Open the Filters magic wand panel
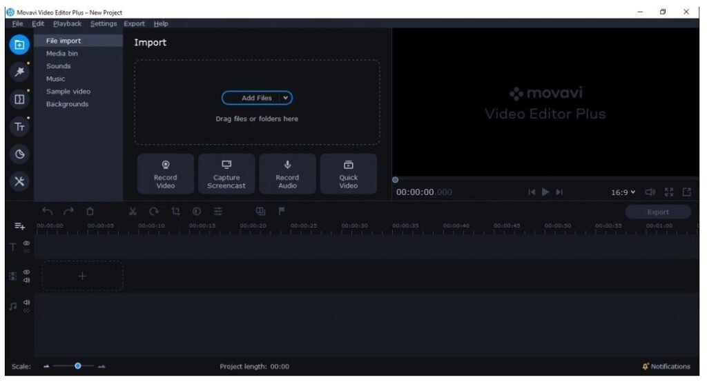This screenshot has height=384, width=707. point(19,72)
